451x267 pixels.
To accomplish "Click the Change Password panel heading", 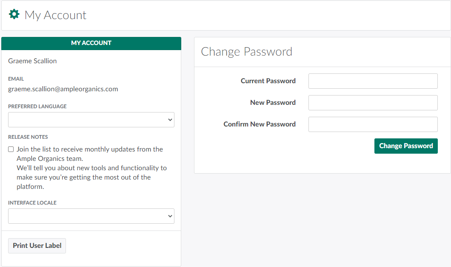I will 246,52.
